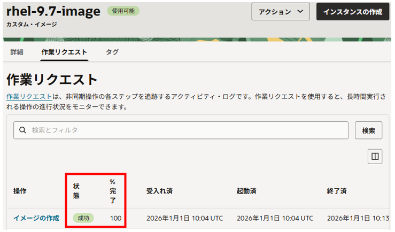Open the タグ tab
This screenshot has height=232, width=395.
pos(112,52)
